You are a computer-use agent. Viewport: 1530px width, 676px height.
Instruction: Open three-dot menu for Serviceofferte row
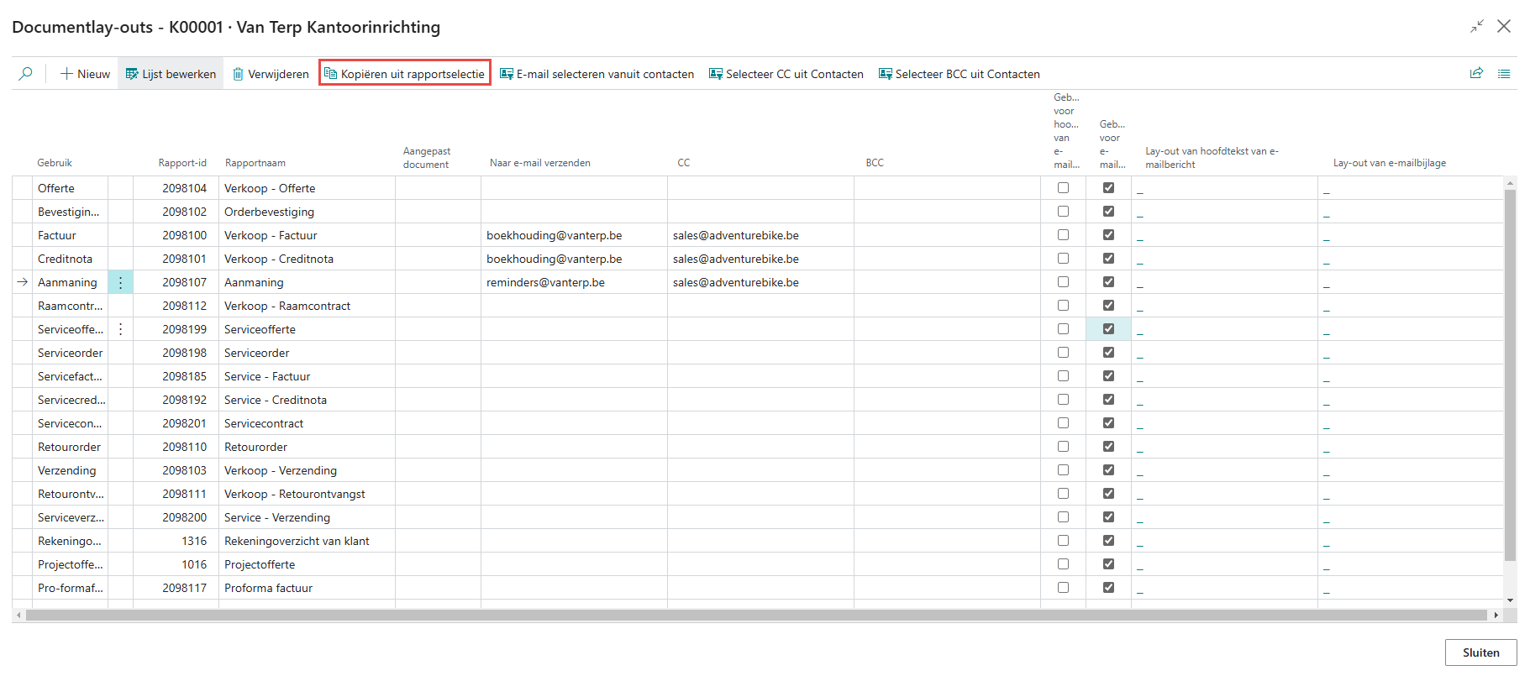click(x=120, y=329)
